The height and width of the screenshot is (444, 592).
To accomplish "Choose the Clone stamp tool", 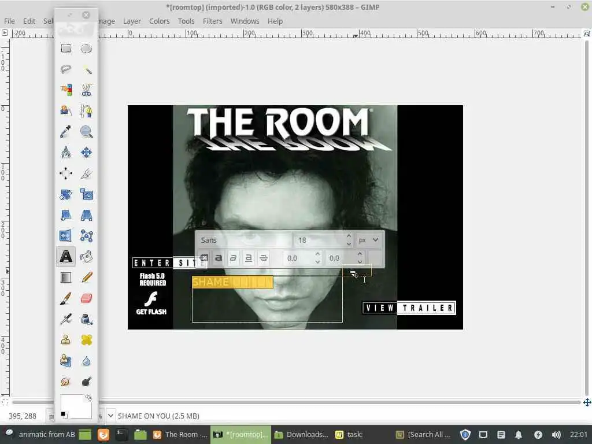I will pos(66,340).
